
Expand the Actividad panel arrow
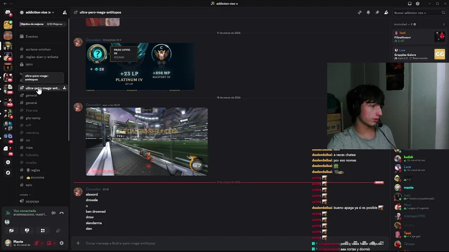444,24
